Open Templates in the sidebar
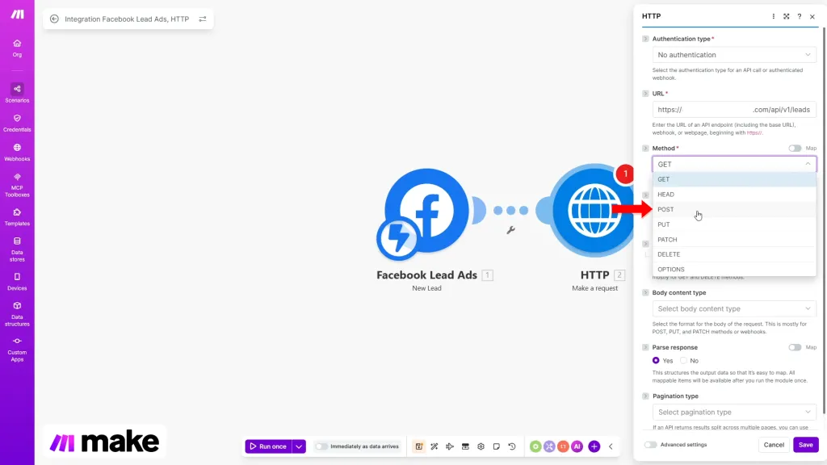827x465 pixels. [x=17, y=216]
